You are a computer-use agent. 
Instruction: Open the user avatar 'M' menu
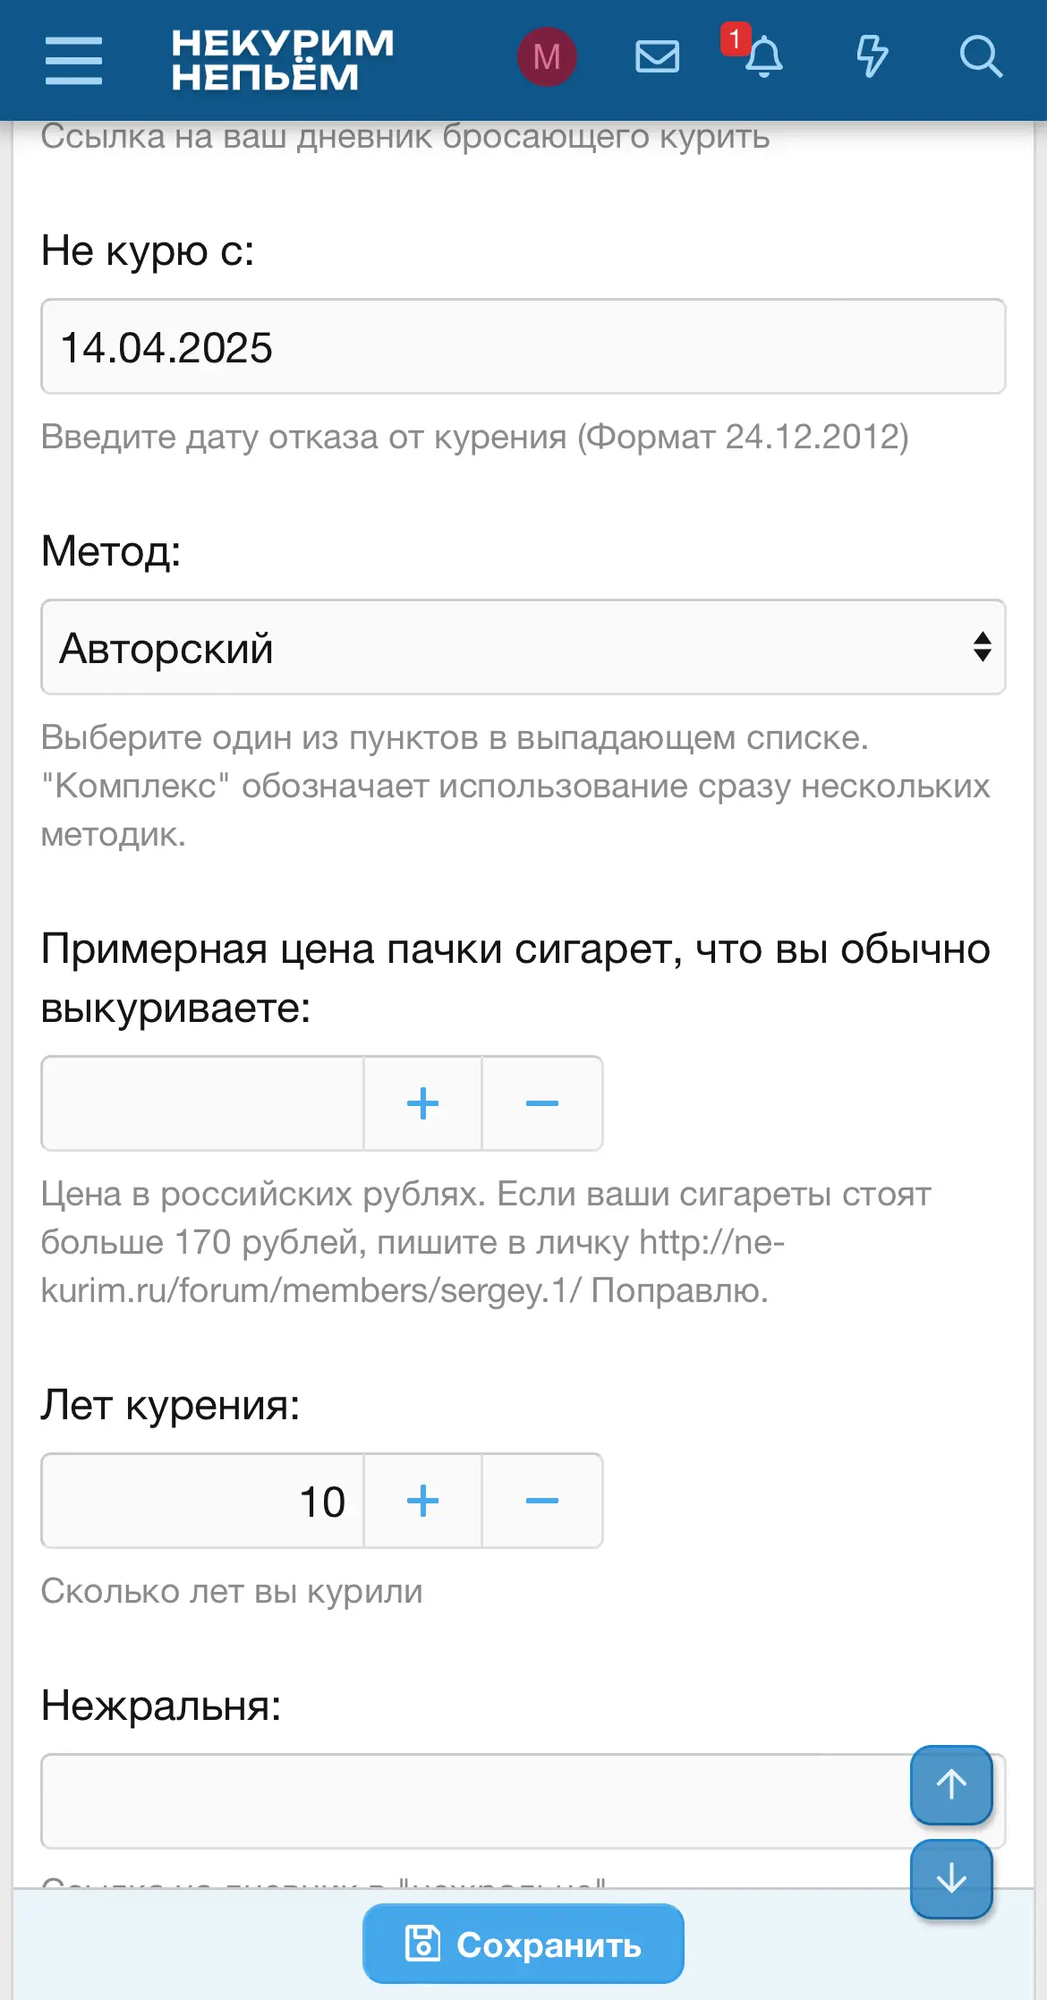tap(546, 57)
